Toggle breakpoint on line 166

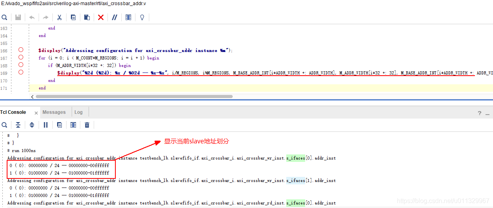point(21,50)
